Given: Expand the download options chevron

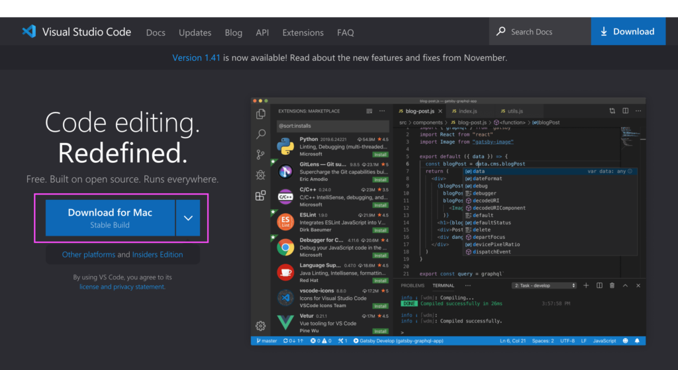Looking at the screenshot, I should (188, 218).
